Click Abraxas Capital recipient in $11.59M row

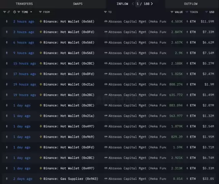tap(137, 21)
